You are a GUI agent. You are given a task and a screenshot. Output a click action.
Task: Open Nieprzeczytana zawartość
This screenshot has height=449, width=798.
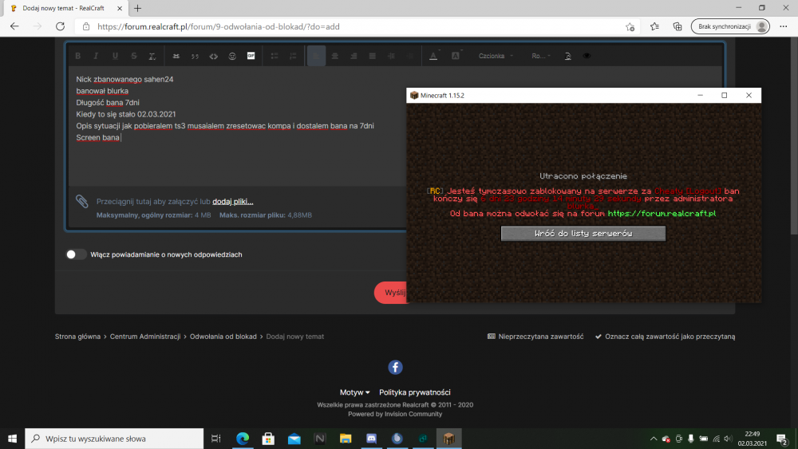click(535, 337)
